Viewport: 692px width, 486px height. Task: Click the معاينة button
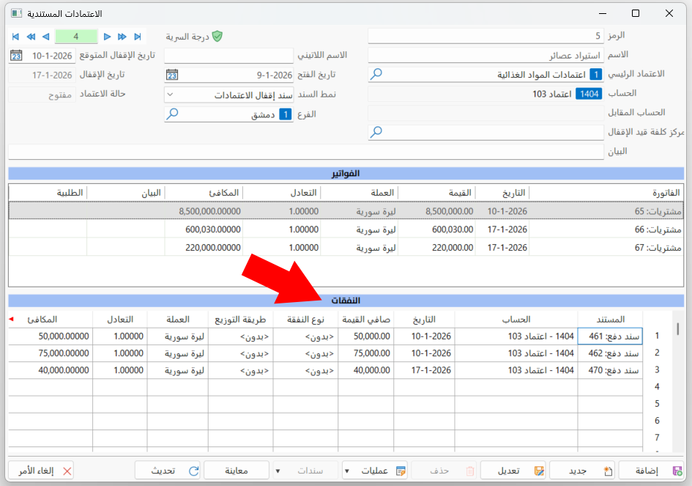(237, 471)
